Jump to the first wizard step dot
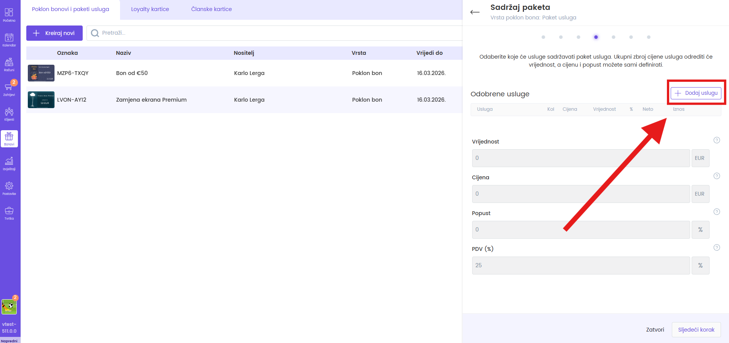Viewport: 729px width, 343px height. point(543,37)
